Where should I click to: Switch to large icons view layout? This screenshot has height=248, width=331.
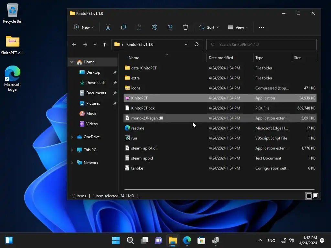[316, 196]
